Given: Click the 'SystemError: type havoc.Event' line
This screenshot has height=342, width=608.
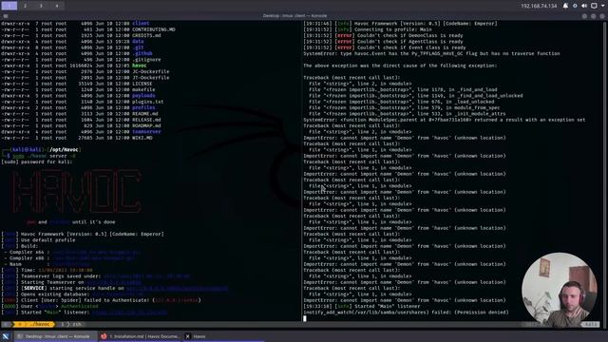Looking at the screenshot, I should point(431,53).
